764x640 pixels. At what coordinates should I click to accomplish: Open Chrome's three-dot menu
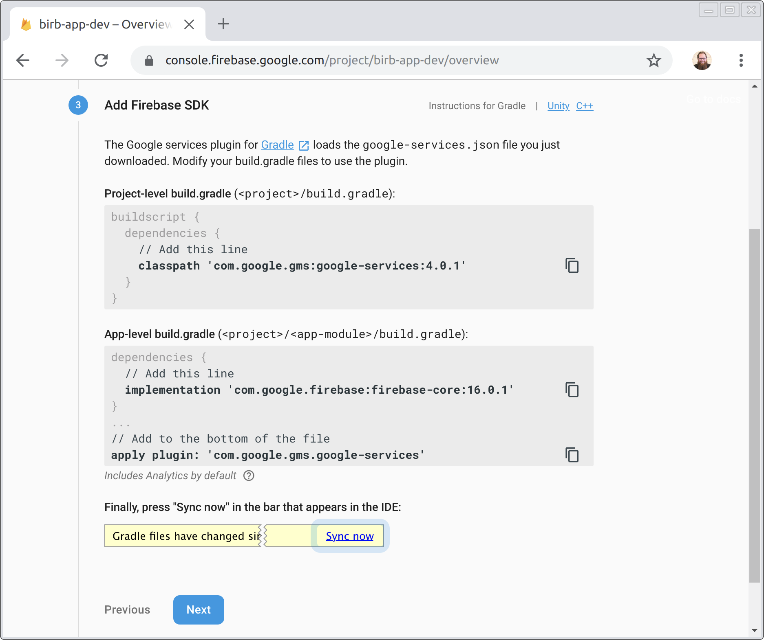[741, 60]
